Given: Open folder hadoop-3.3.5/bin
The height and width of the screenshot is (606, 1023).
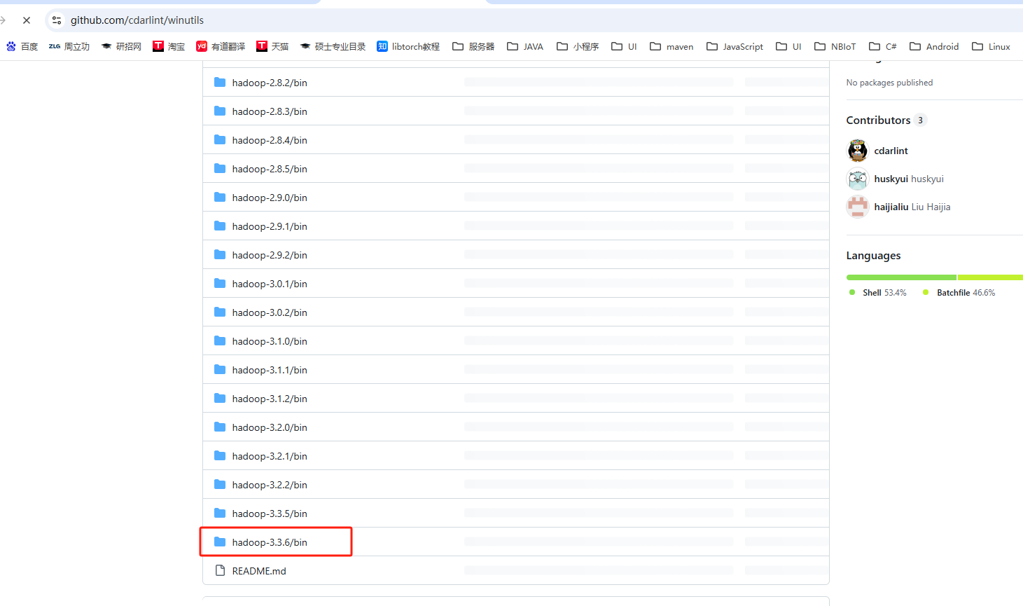Looking at the screenshot, I should (x=270, y=514).
